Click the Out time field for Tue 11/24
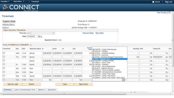174x98 pixels. tap(77, 80)
